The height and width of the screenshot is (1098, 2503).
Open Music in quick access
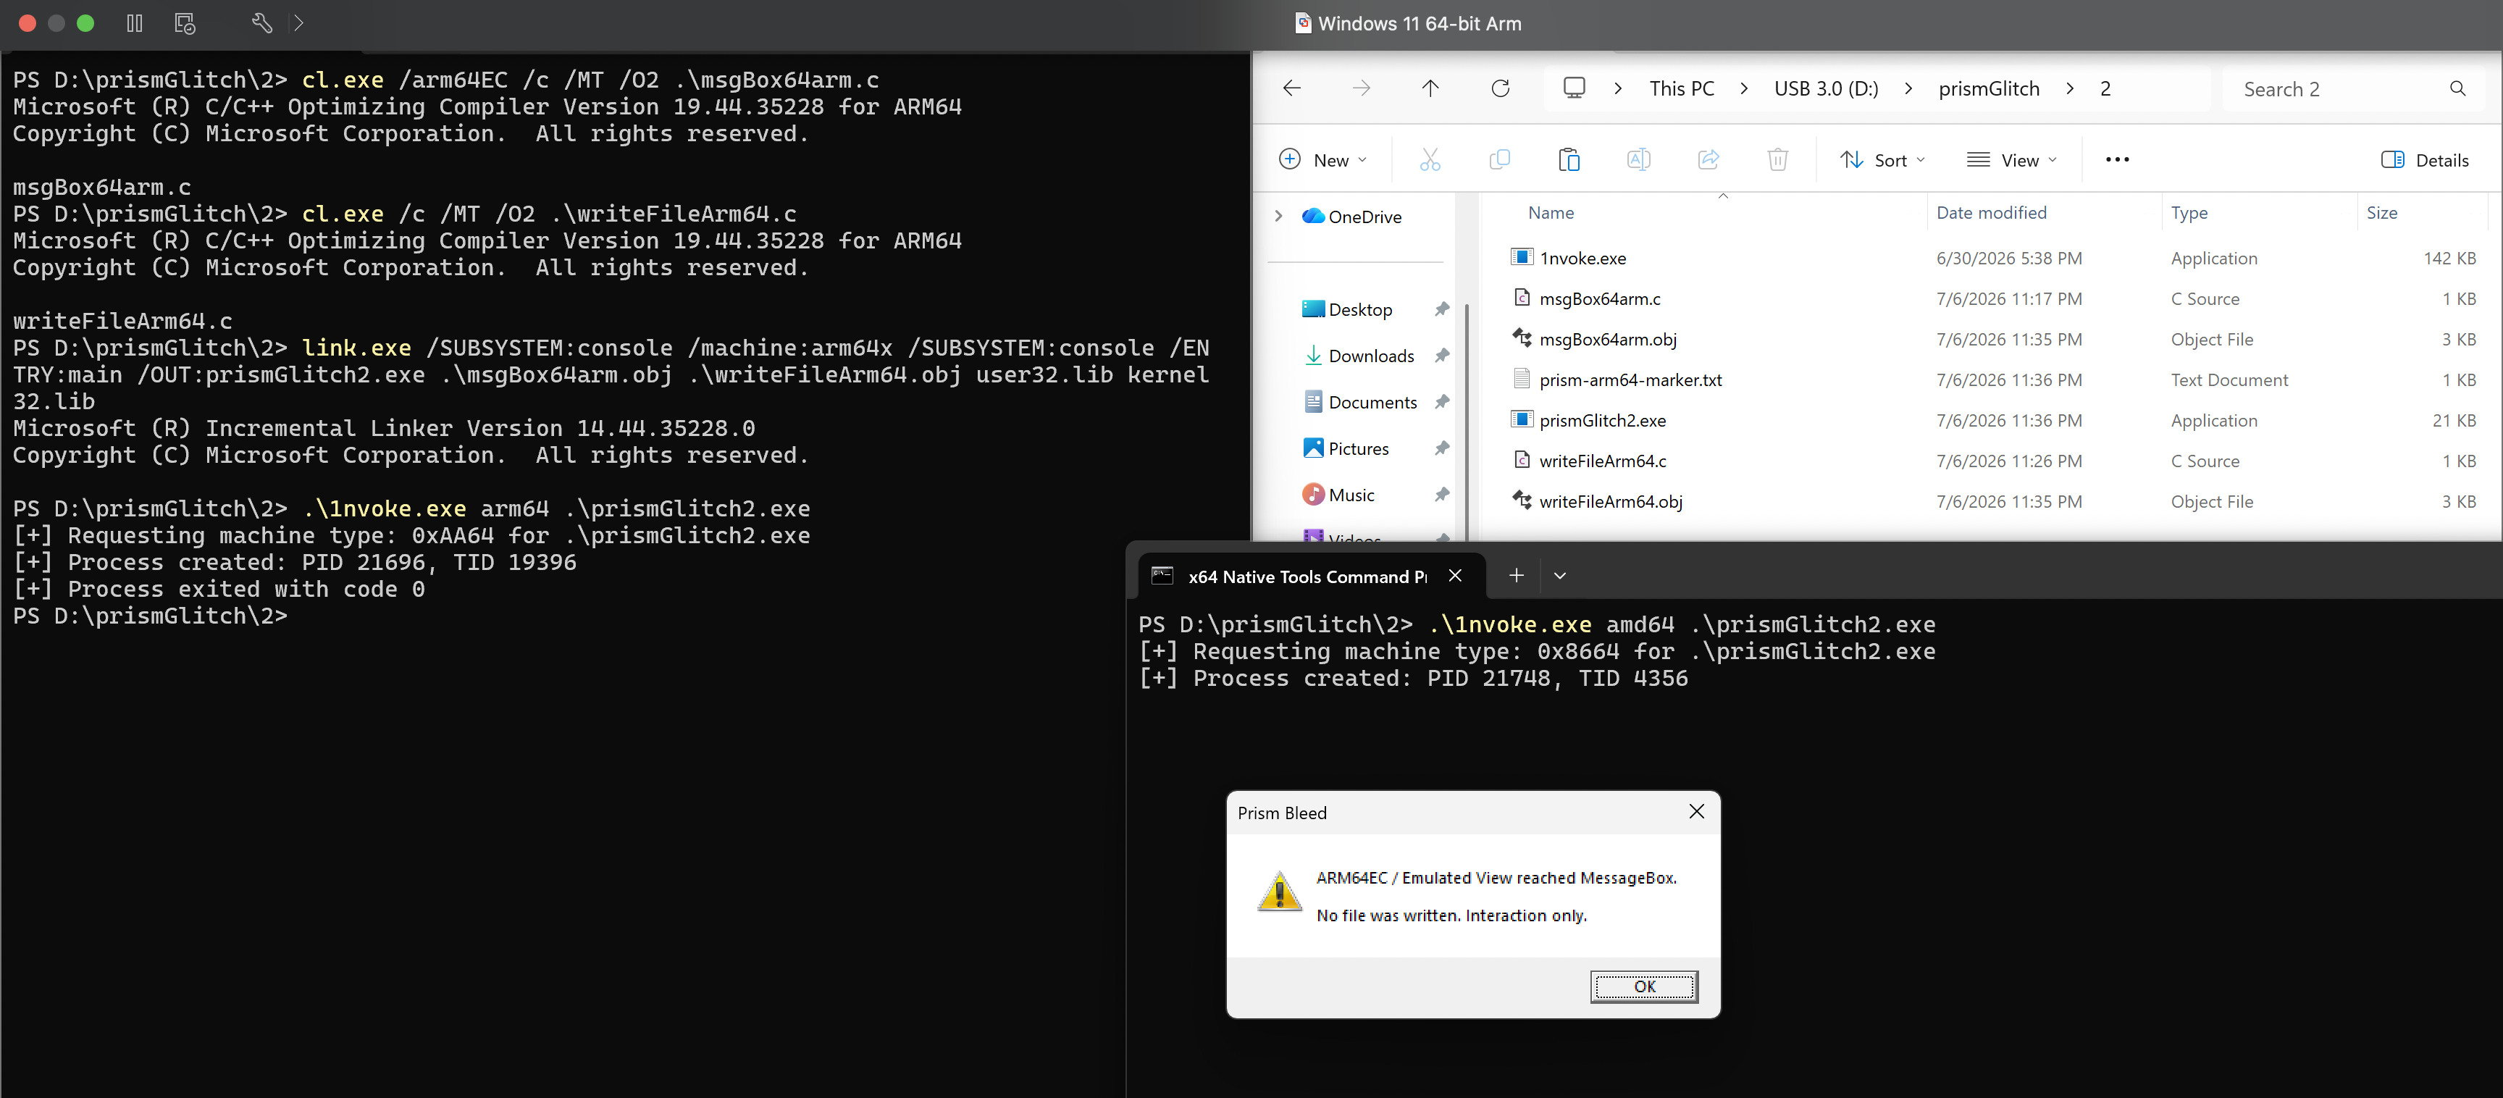1338,495
